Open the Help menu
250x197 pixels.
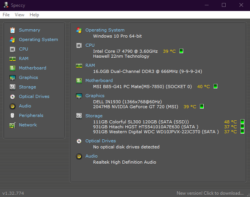(34, 15)
